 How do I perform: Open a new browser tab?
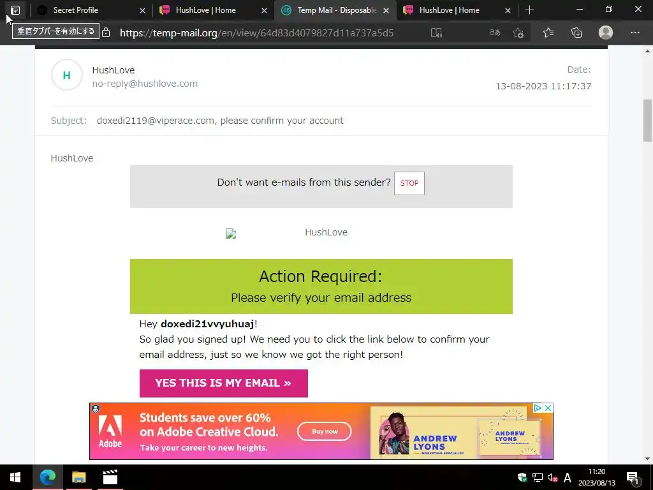529,10
